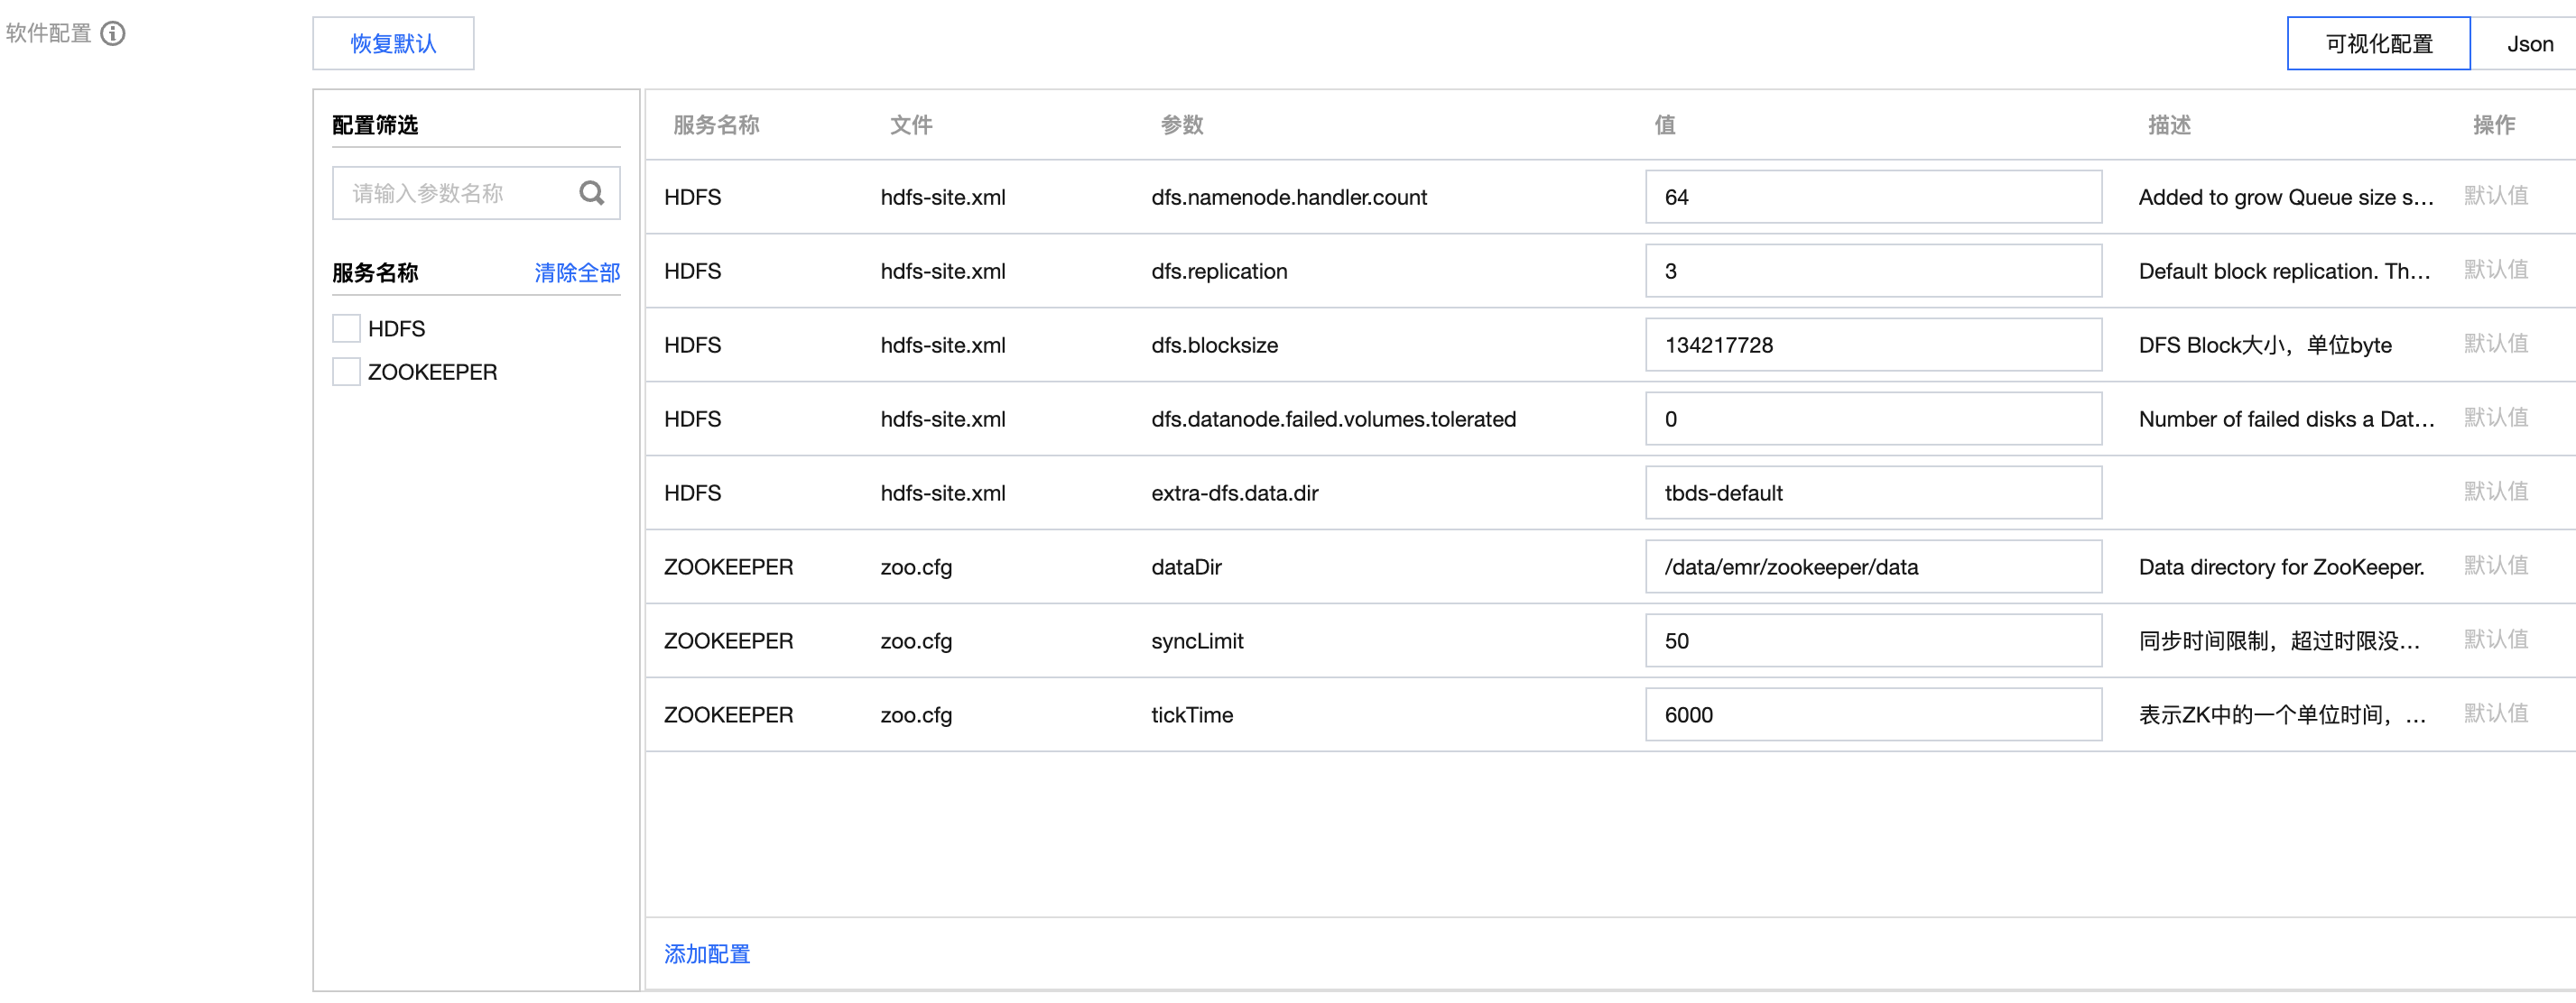
Task: Switch to the Json tab
Action: coord(2528,44)
